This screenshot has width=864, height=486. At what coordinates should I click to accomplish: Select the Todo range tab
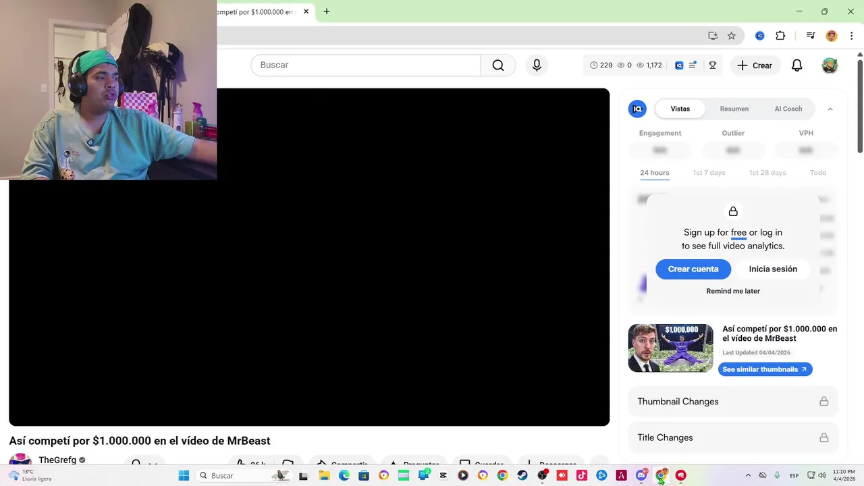click(818, 173)
